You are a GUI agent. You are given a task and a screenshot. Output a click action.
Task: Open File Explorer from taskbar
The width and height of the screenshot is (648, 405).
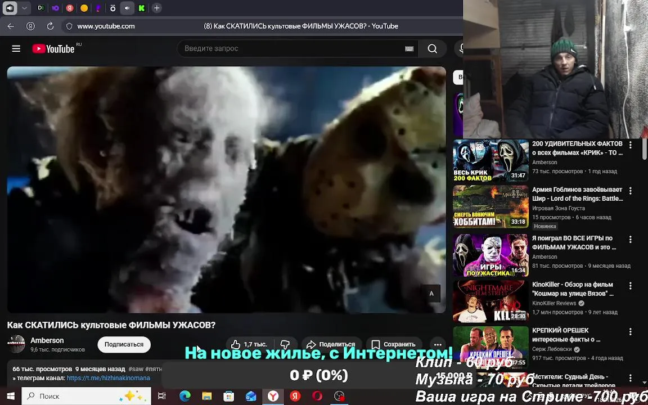pyautogui.click(x=206, y=397)
